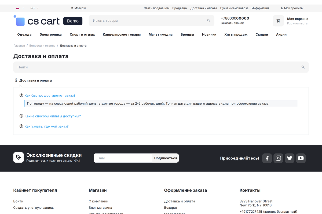Go to the Хиты продаж menu item

[236, 35]
